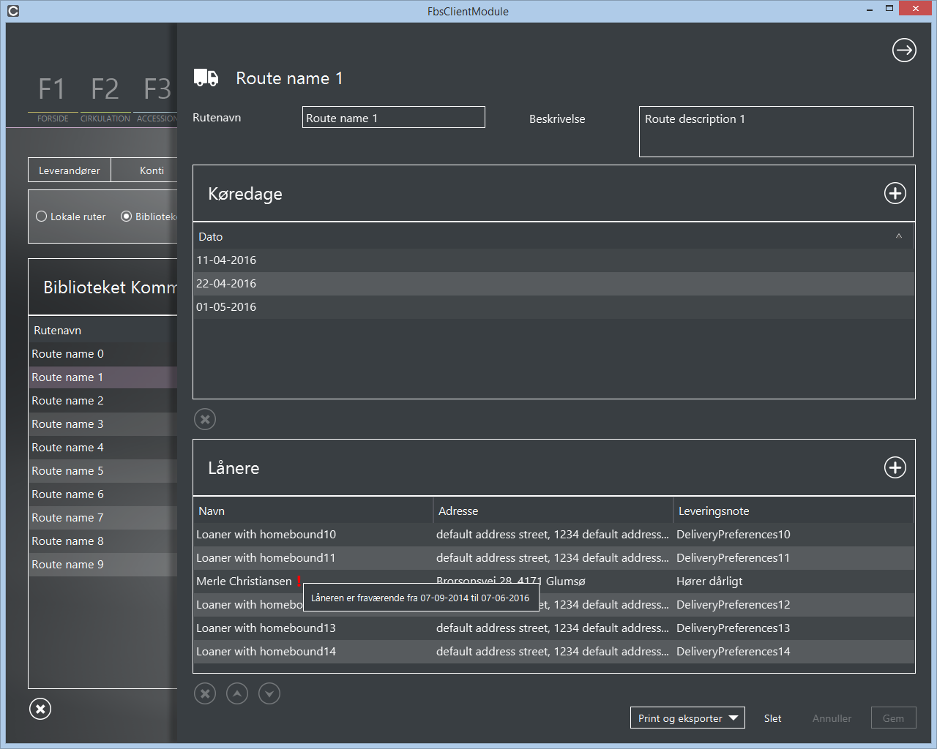Click the Beskrivelse text area
Image resolution: width=937 pixels, height=749 pixels.
pos(776,132)
